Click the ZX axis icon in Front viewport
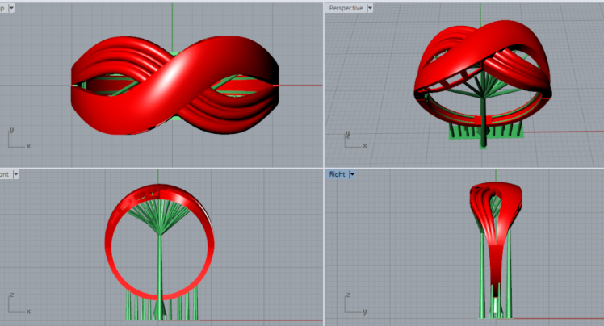The height and width of the screenshot is (326, 604). (x=18, y=304)
